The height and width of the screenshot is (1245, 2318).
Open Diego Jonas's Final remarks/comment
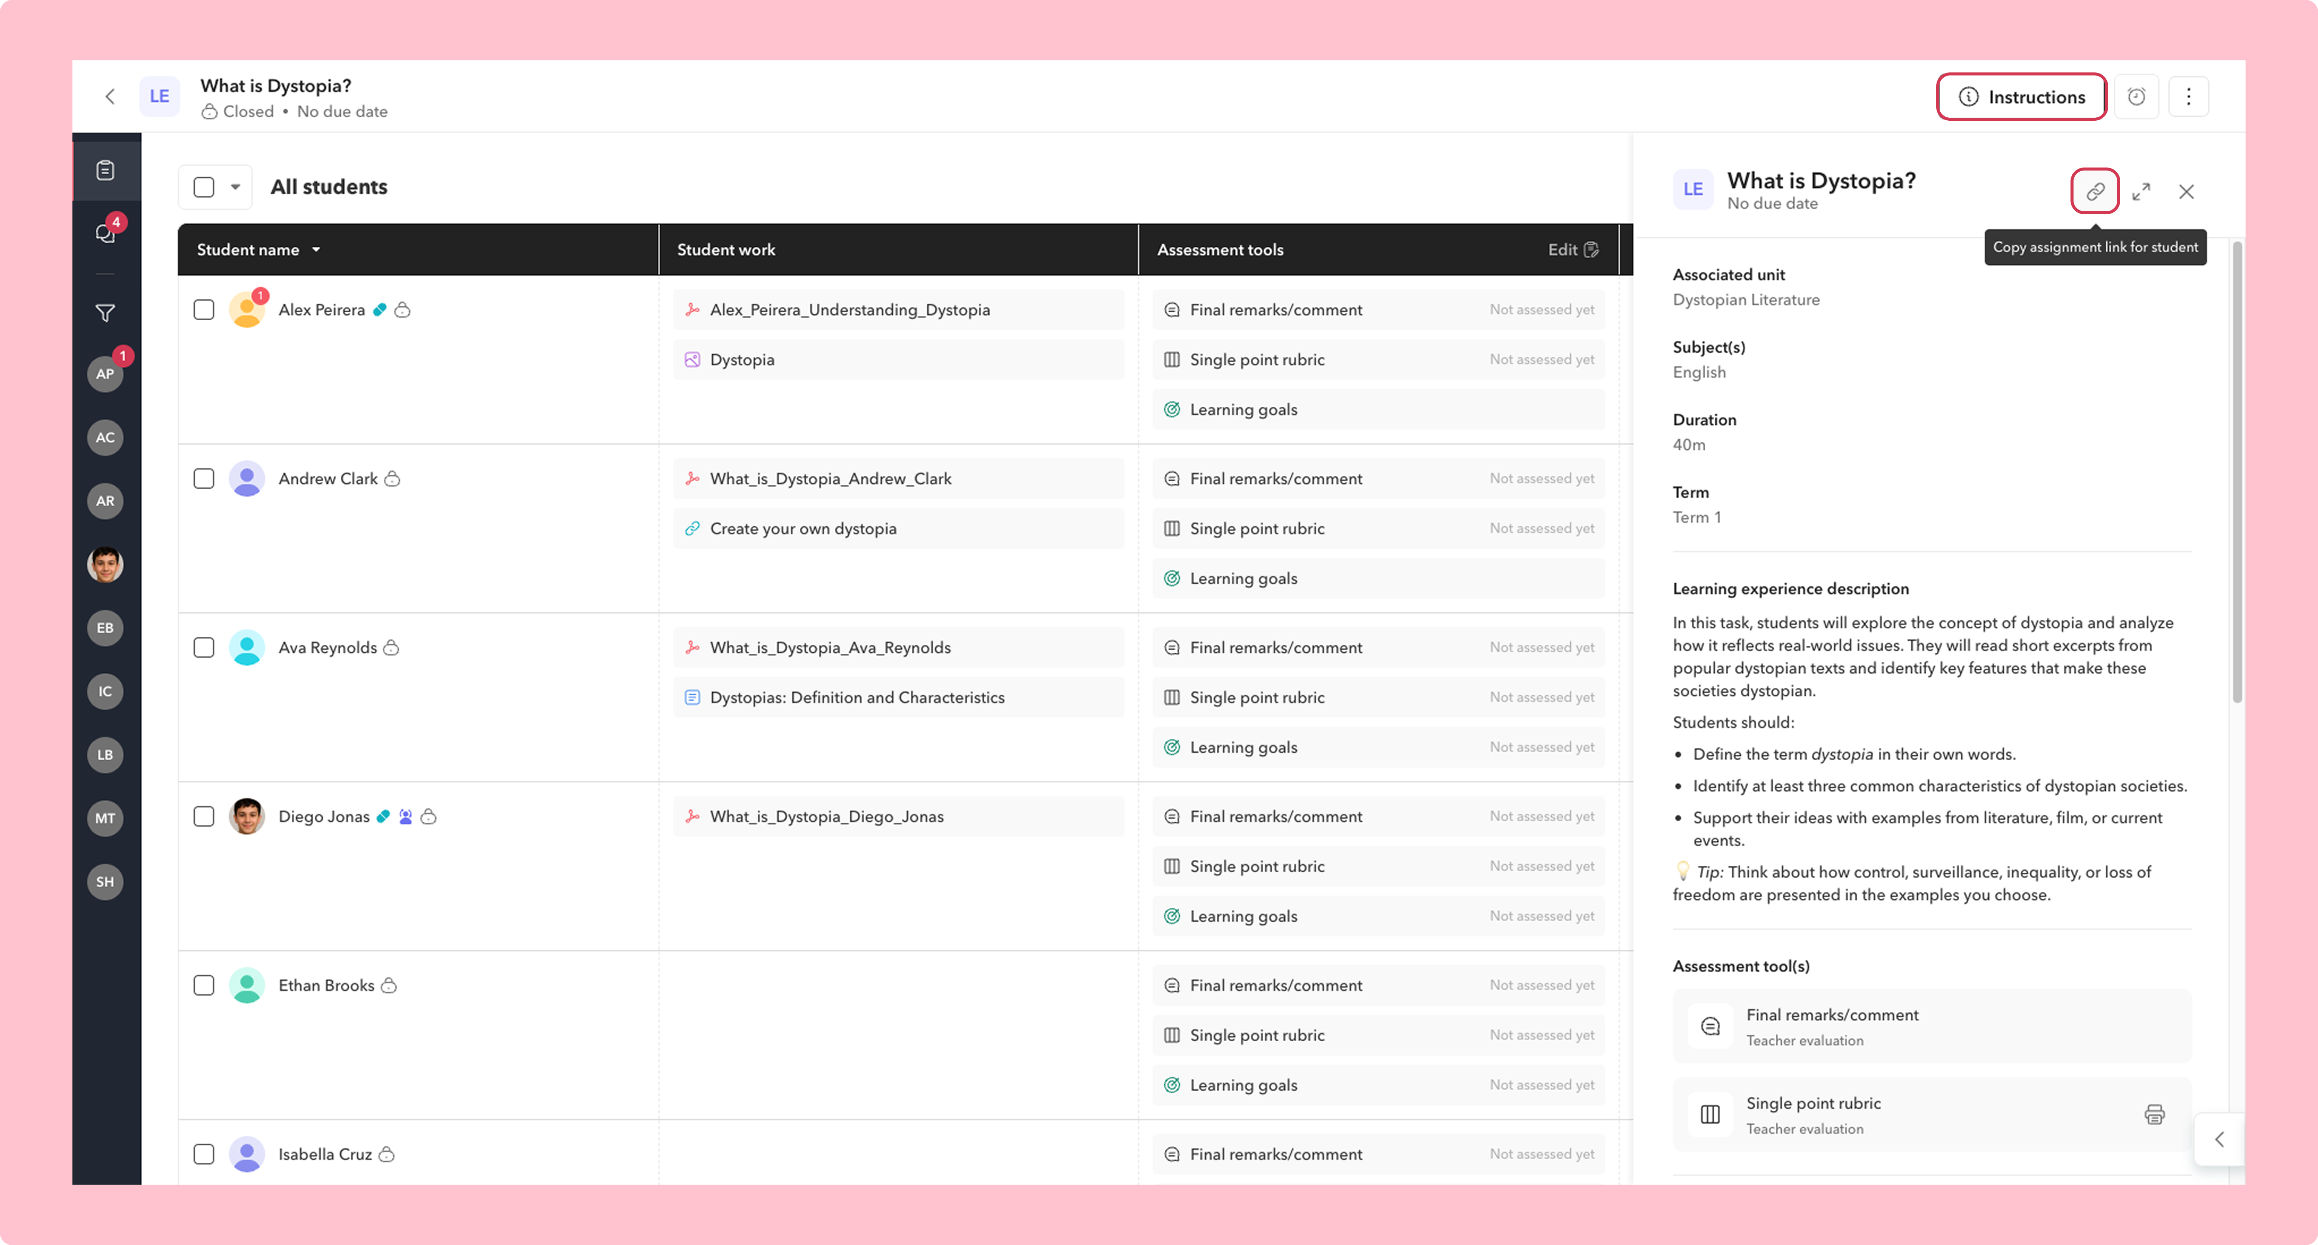(1379, 816)
